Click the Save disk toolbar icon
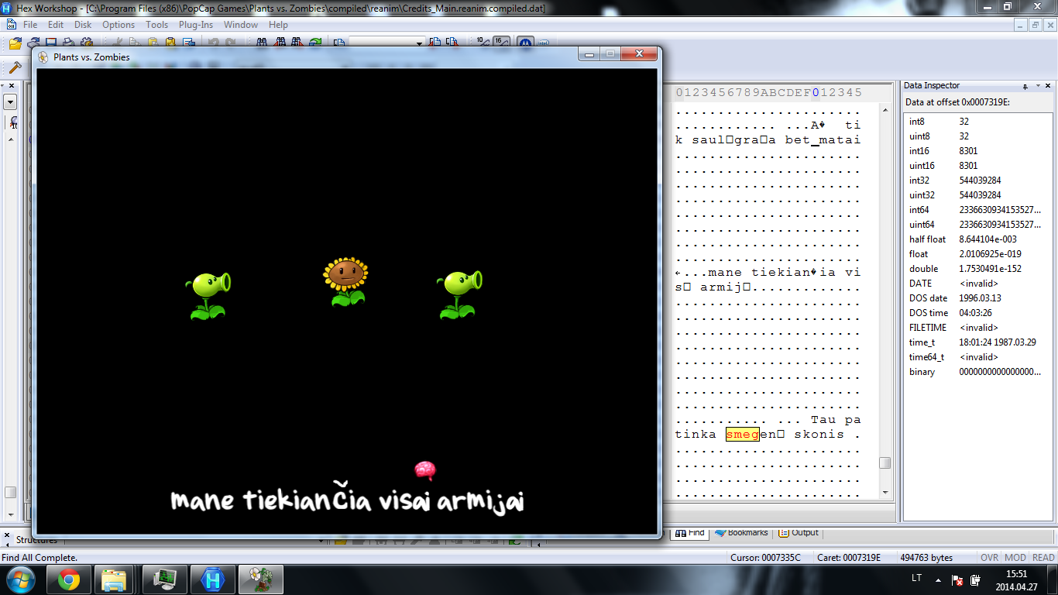Screen dimensions: 1058x595 click(x=51, y=43)
